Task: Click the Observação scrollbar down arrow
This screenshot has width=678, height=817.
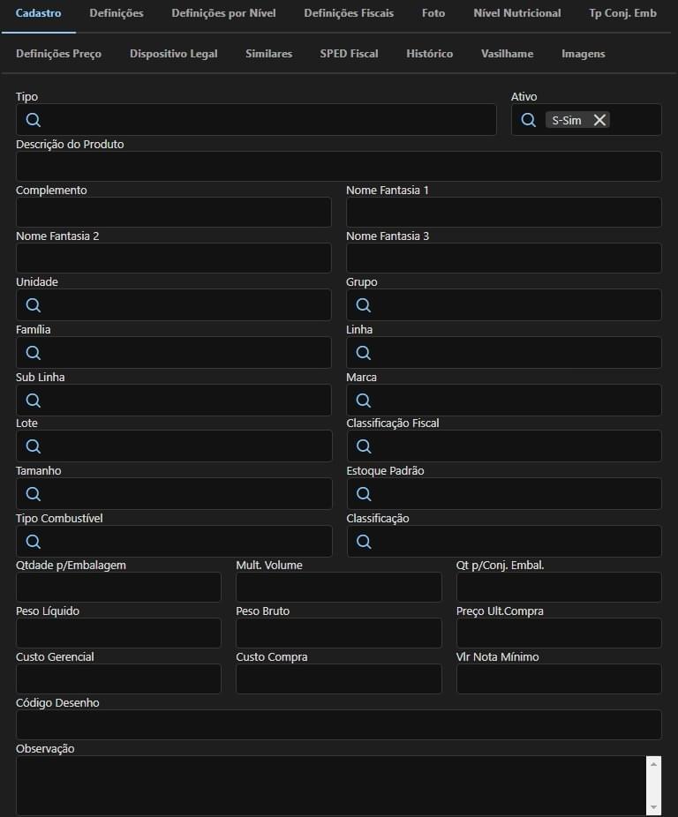Action: 653,807
